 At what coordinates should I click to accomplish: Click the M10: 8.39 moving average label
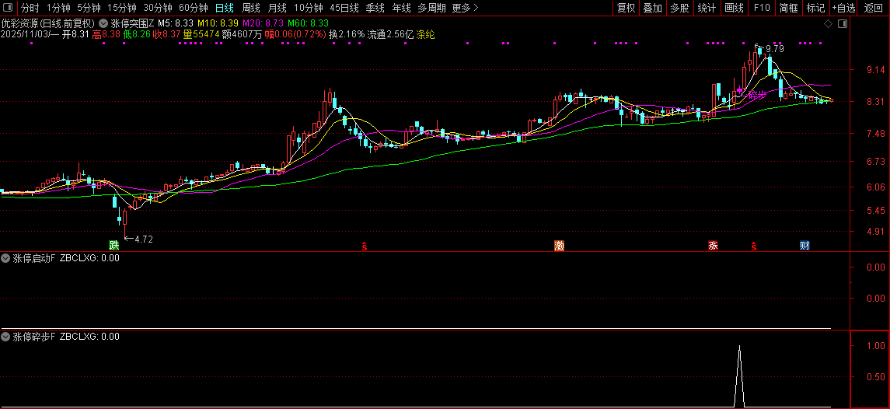(x=218, y=24)
